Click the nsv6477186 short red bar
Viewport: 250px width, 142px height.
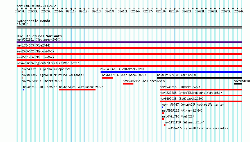108,78
